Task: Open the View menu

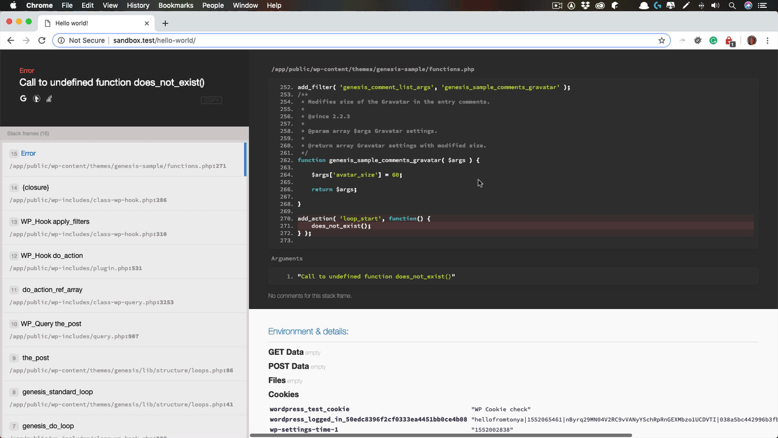Action: tap(110, 5)
